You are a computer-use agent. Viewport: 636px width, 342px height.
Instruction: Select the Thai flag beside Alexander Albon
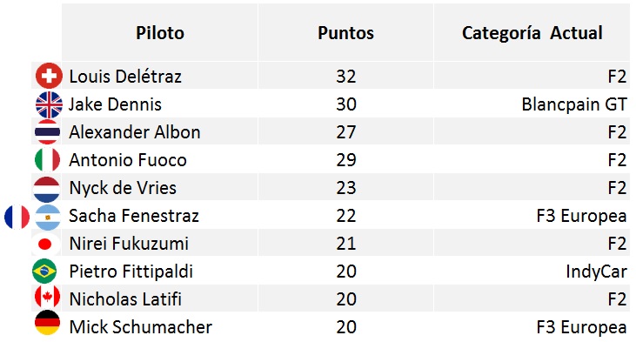(48, 132)
